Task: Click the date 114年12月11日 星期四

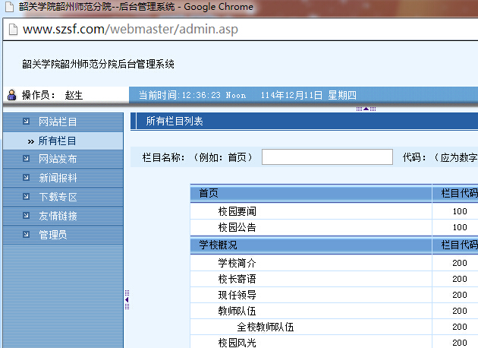Action: click(x=308, y=95)
